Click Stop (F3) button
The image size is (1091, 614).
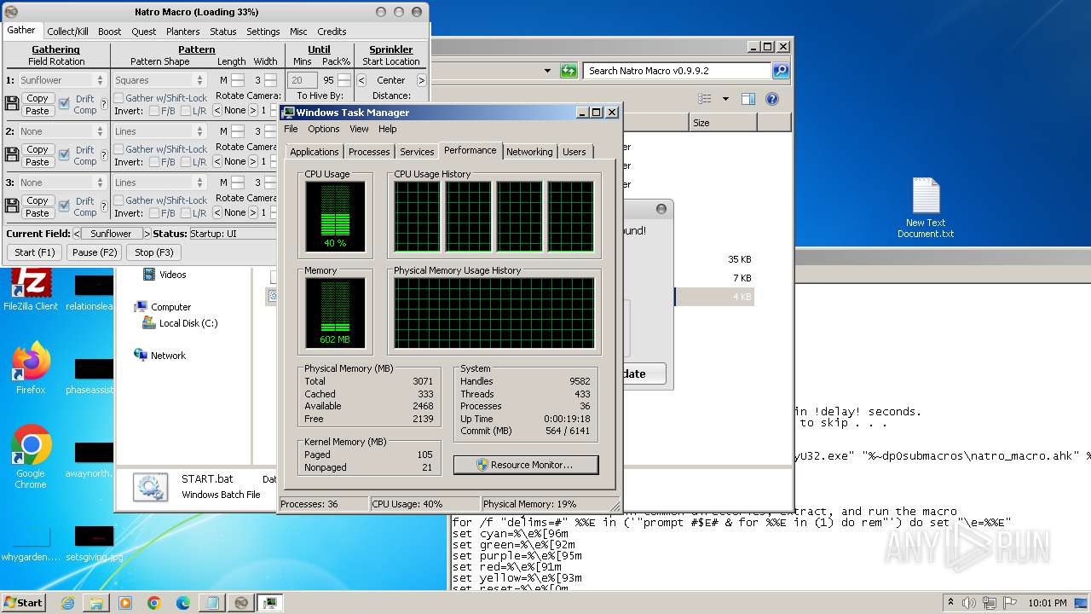tap(154, 252)
